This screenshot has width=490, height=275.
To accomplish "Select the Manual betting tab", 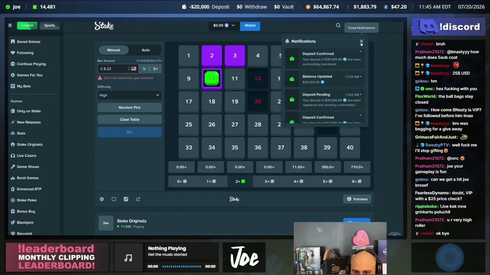I will [x=114, y=50].
